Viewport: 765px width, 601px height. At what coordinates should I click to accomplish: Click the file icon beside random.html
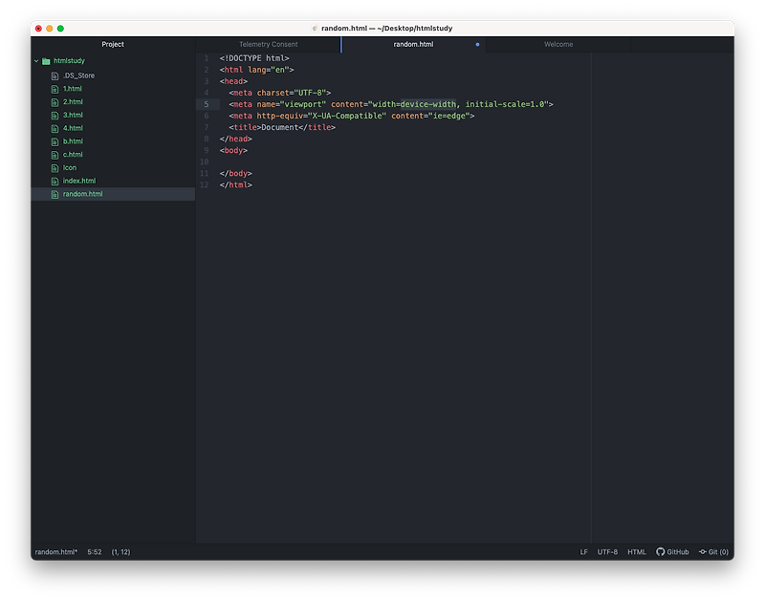point(56,194)
